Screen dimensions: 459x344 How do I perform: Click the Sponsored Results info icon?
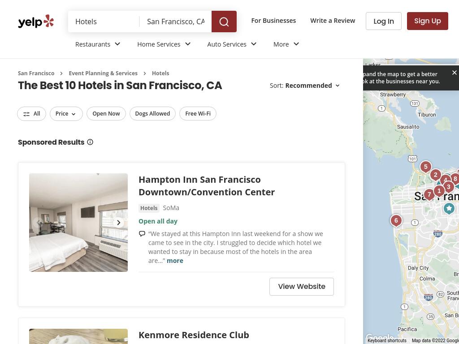90,142
